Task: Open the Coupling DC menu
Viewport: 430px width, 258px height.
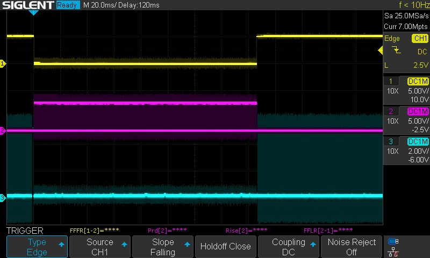Action: coord(289,247)
